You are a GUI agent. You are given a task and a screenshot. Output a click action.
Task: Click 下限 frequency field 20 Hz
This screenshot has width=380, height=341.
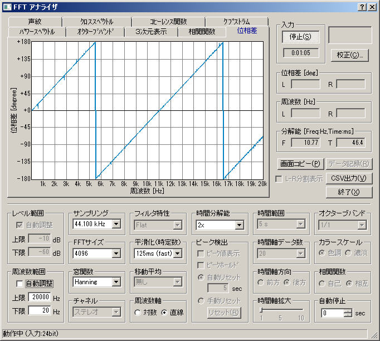coord(40,310)
